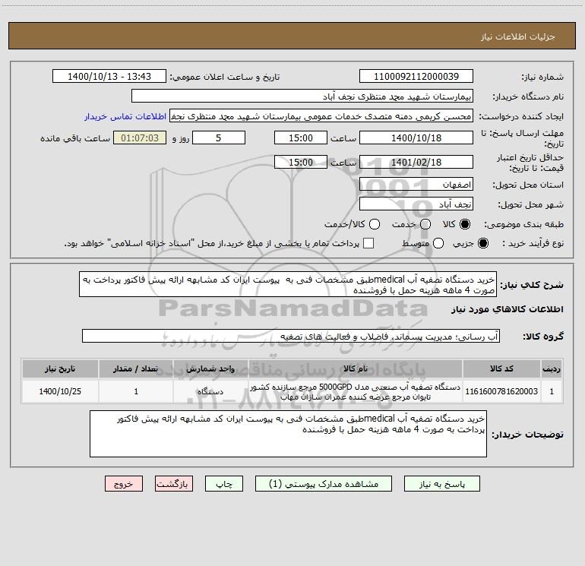Click the تعداد / مقدار column header
This screenshot has width=585, height=566.
pyautogui.click(x=136, y=368)
